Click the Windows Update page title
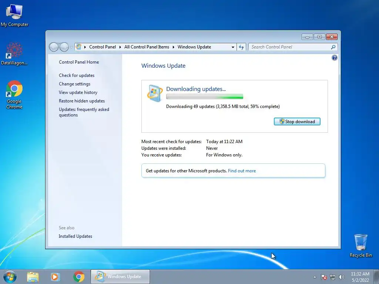The width and height of the screenshot is (379, 284). click(163, 66)
